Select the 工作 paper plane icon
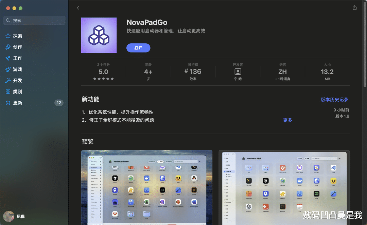 (8, 58)
